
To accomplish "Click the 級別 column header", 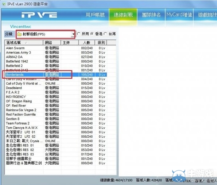I will coord(101,43).
